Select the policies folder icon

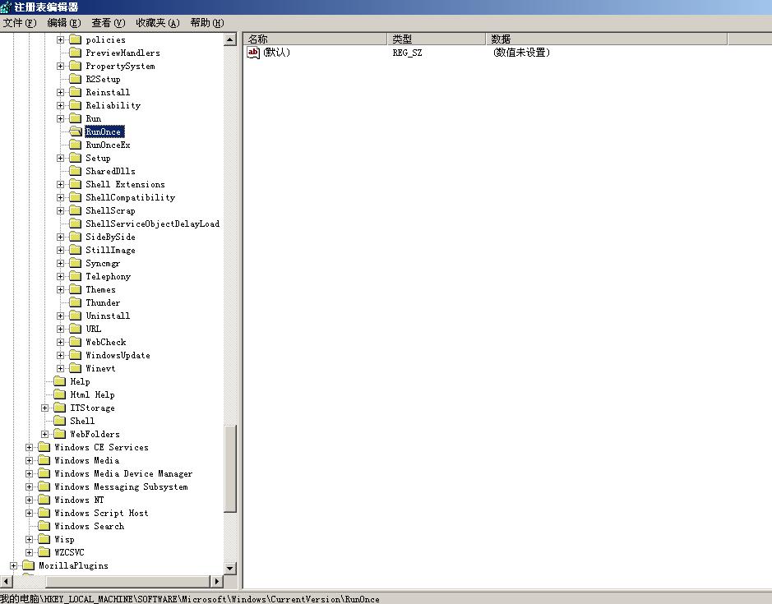(76, 39)
